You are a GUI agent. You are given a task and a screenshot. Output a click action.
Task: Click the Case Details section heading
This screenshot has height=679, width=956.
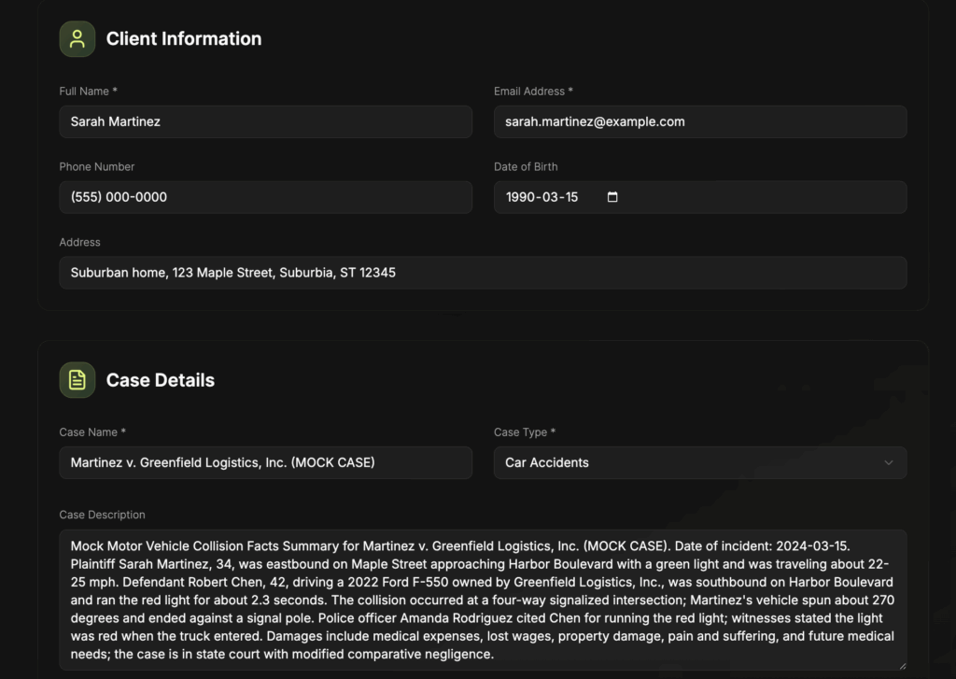pos(161,380)
